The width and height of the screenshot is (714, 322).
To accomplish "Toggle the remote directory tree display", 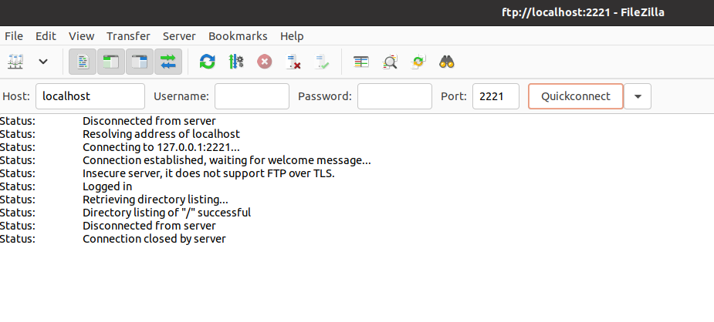I will coord(140,62).
